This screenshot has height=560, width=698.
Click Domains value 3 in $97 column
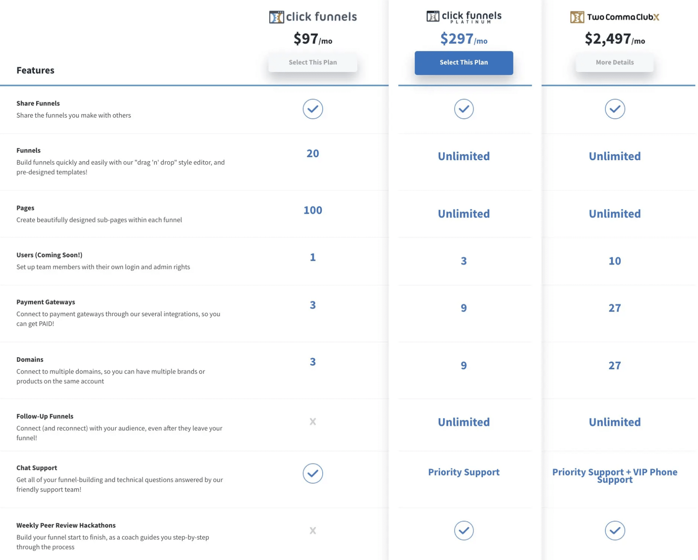pyautogui.click(x=313, y=362)
